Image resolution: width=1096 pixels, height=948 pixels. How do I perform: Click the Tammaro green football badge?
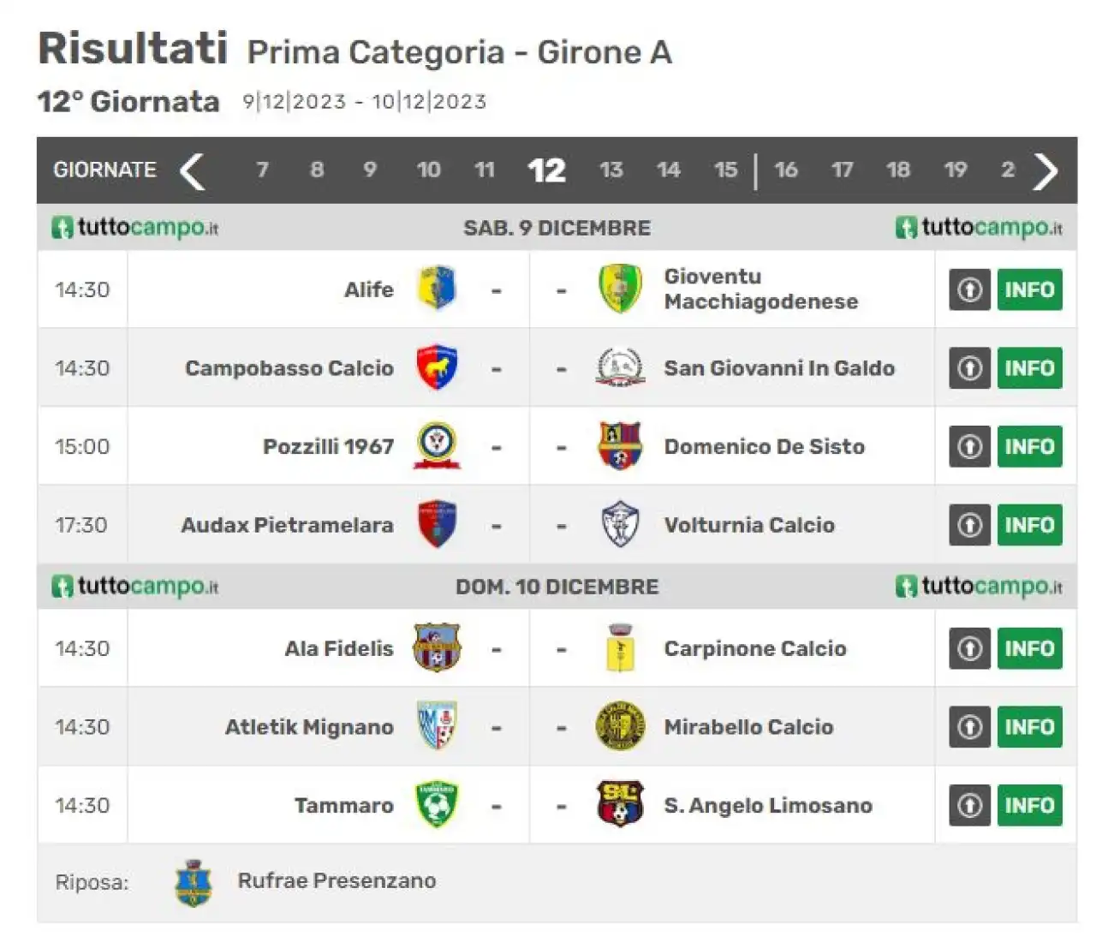pos(437,804)
